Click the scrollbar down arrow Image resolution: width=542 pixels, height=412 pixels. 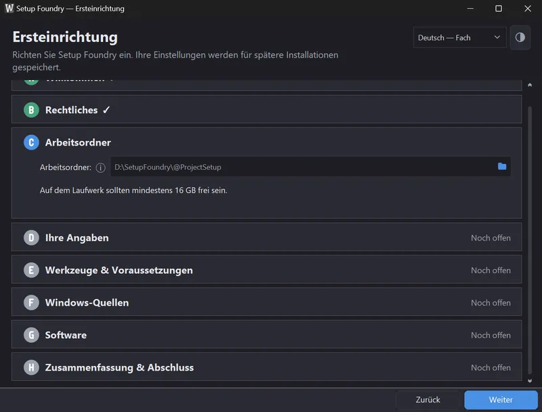coord(530,381)
